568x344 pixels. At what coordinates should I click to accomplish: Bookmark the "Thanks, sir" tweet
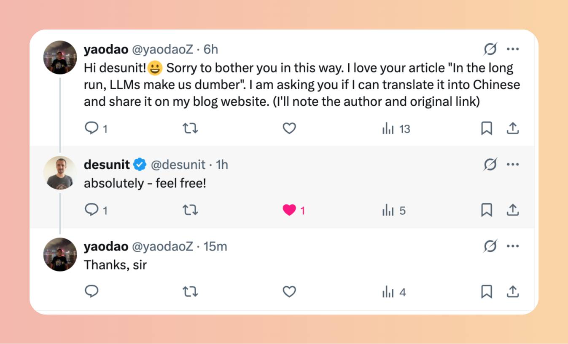[487, 291]
